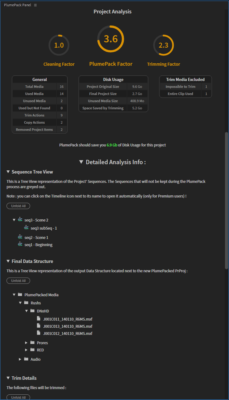Click Unfold All under Final Data Structure
This screenshot has width=229, height=400.
18,281
